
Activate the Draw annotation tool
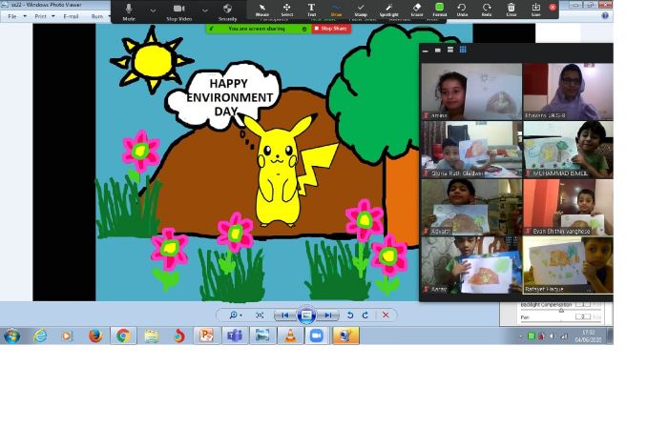click(x=336, y=10)
